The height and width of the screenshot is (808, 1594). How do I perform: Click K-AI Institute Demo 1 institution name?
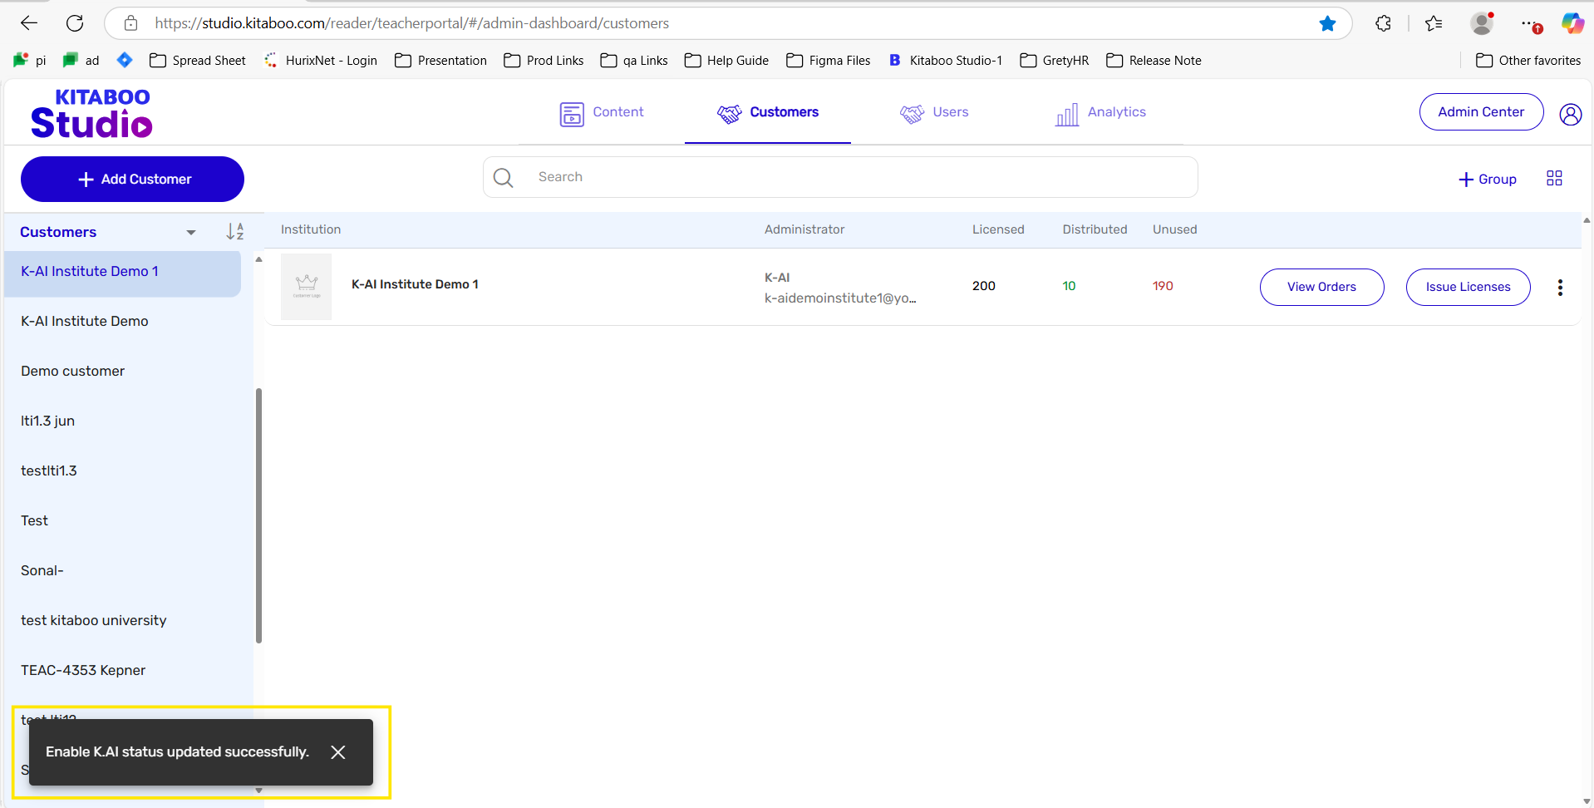[x=415, y=284]
